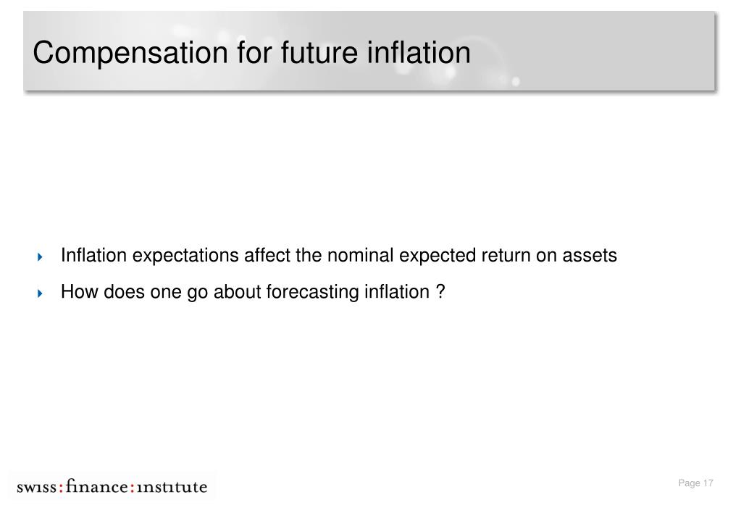Click the first red colon in the logo

(x=61, y=488)
